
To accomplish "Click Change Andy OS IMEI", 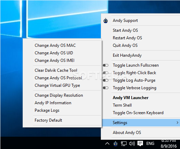I will 55,60.
